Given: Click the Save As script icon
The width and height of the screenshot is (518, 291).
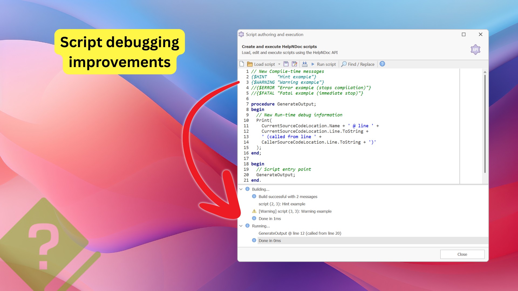Looking at the screenshot, I should pyautogui.click(x=294, y=64).
